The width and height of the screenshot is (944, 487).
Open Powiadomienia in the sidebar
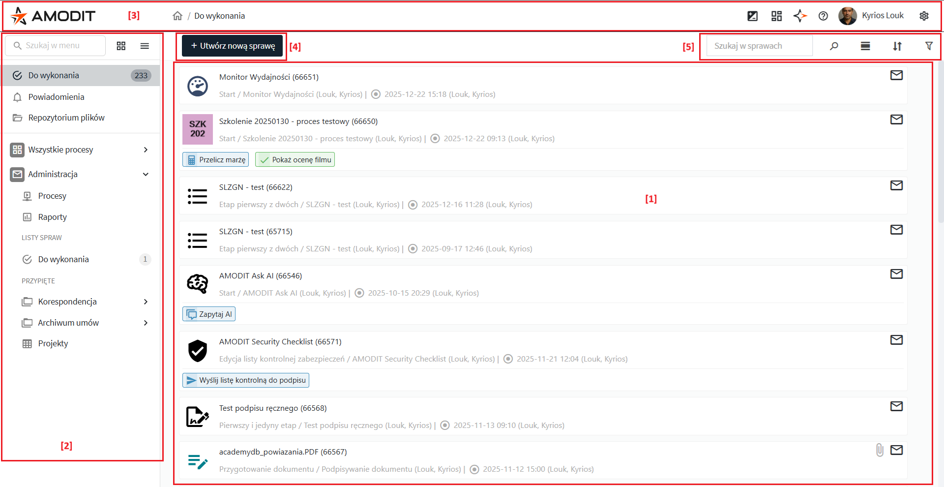[x=56, y=97]
